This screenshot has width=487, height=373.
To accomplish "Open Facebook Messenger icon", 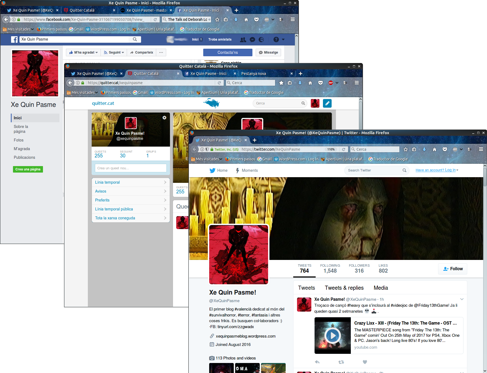I will pos(252,39).
